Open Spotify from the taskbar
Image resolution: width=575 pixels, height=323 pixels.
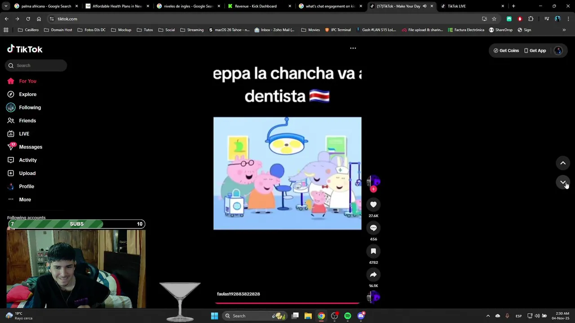coord(348,316)
